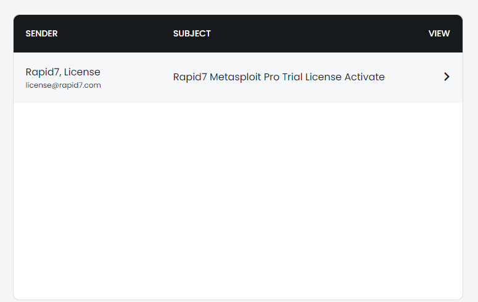Click the SENDER column header

point(41,33)
